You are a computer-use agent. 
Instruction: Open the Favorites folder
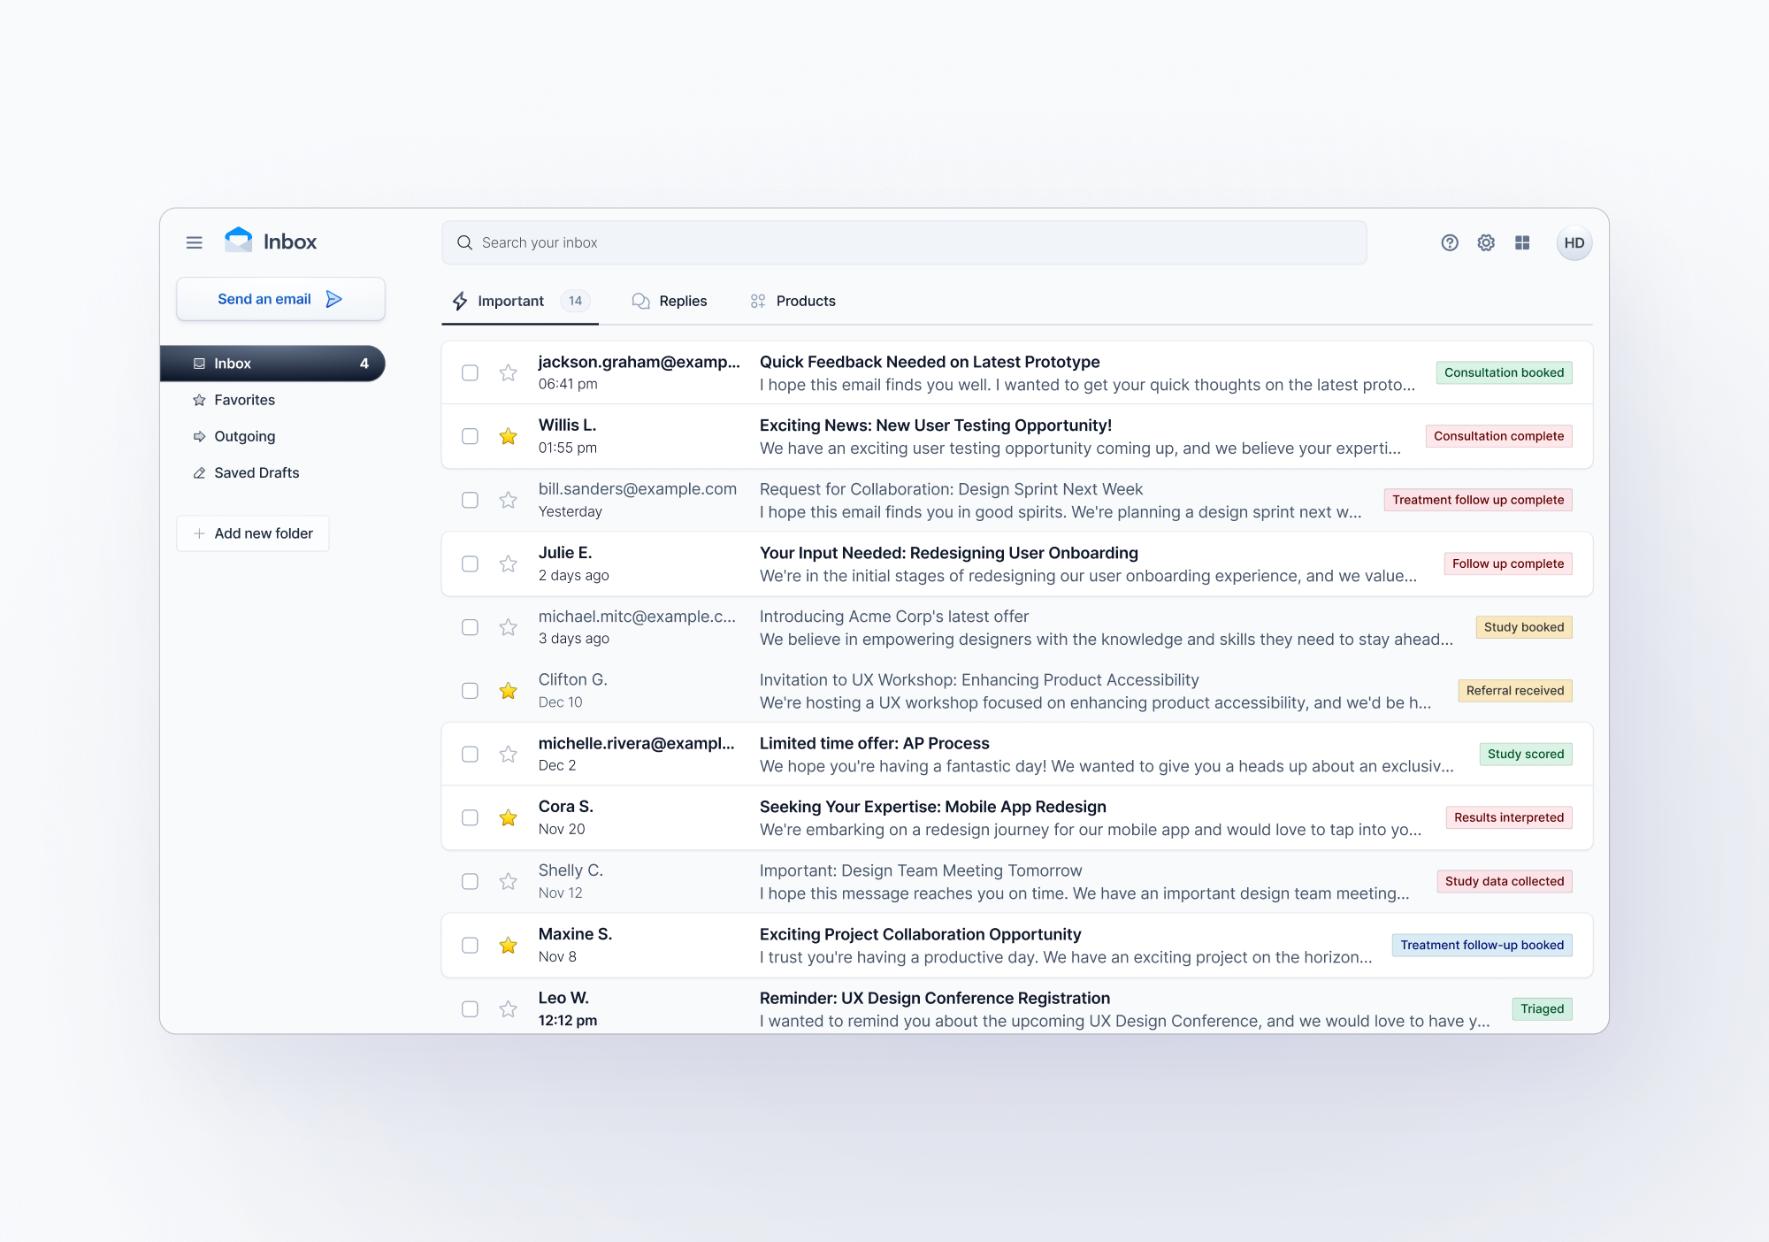pos(244,400)
